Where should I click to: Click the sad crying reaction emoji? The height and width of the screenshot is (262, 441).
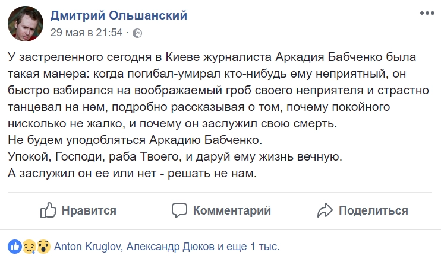pyautogui.click(x=29, y=247)
